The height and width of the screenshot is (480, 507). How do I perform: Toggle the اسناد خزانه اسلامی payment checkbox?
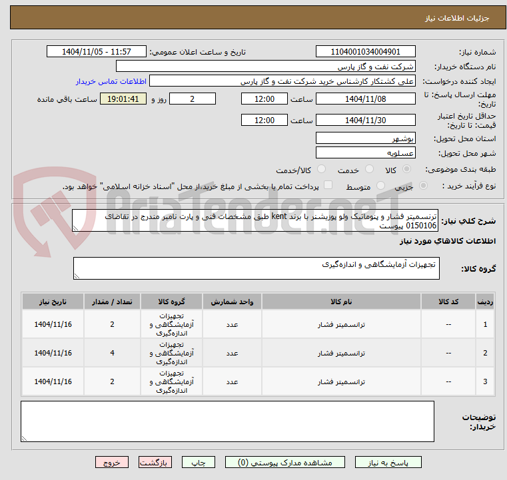328,185
